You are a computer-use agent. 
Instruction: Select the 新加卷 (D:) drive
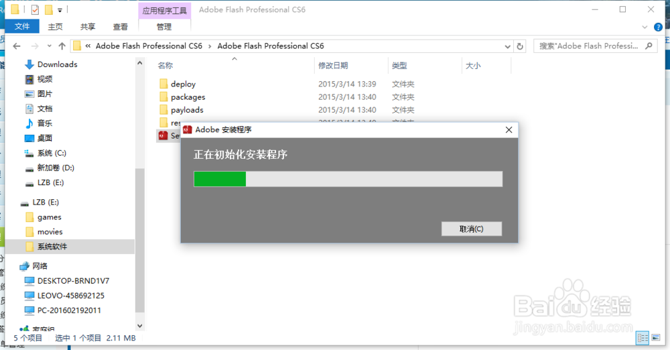(x=56, y=168)
